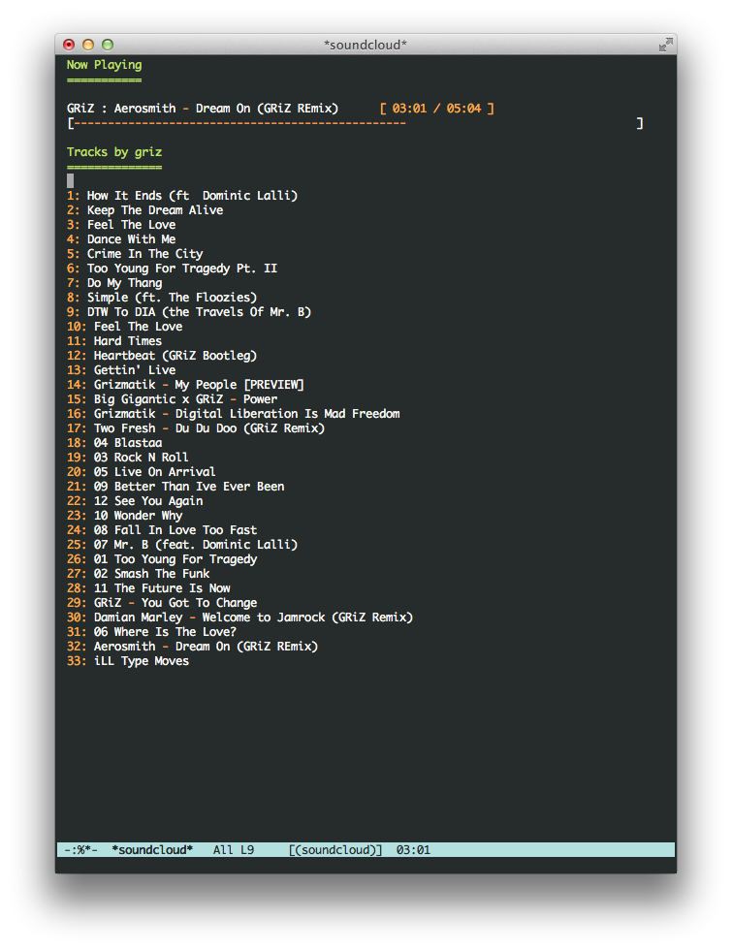Image resolution: width=732 pixels, height=950 pixels.
Task: Select track 7 Do My Thang
Action: [x=114, y=283]
